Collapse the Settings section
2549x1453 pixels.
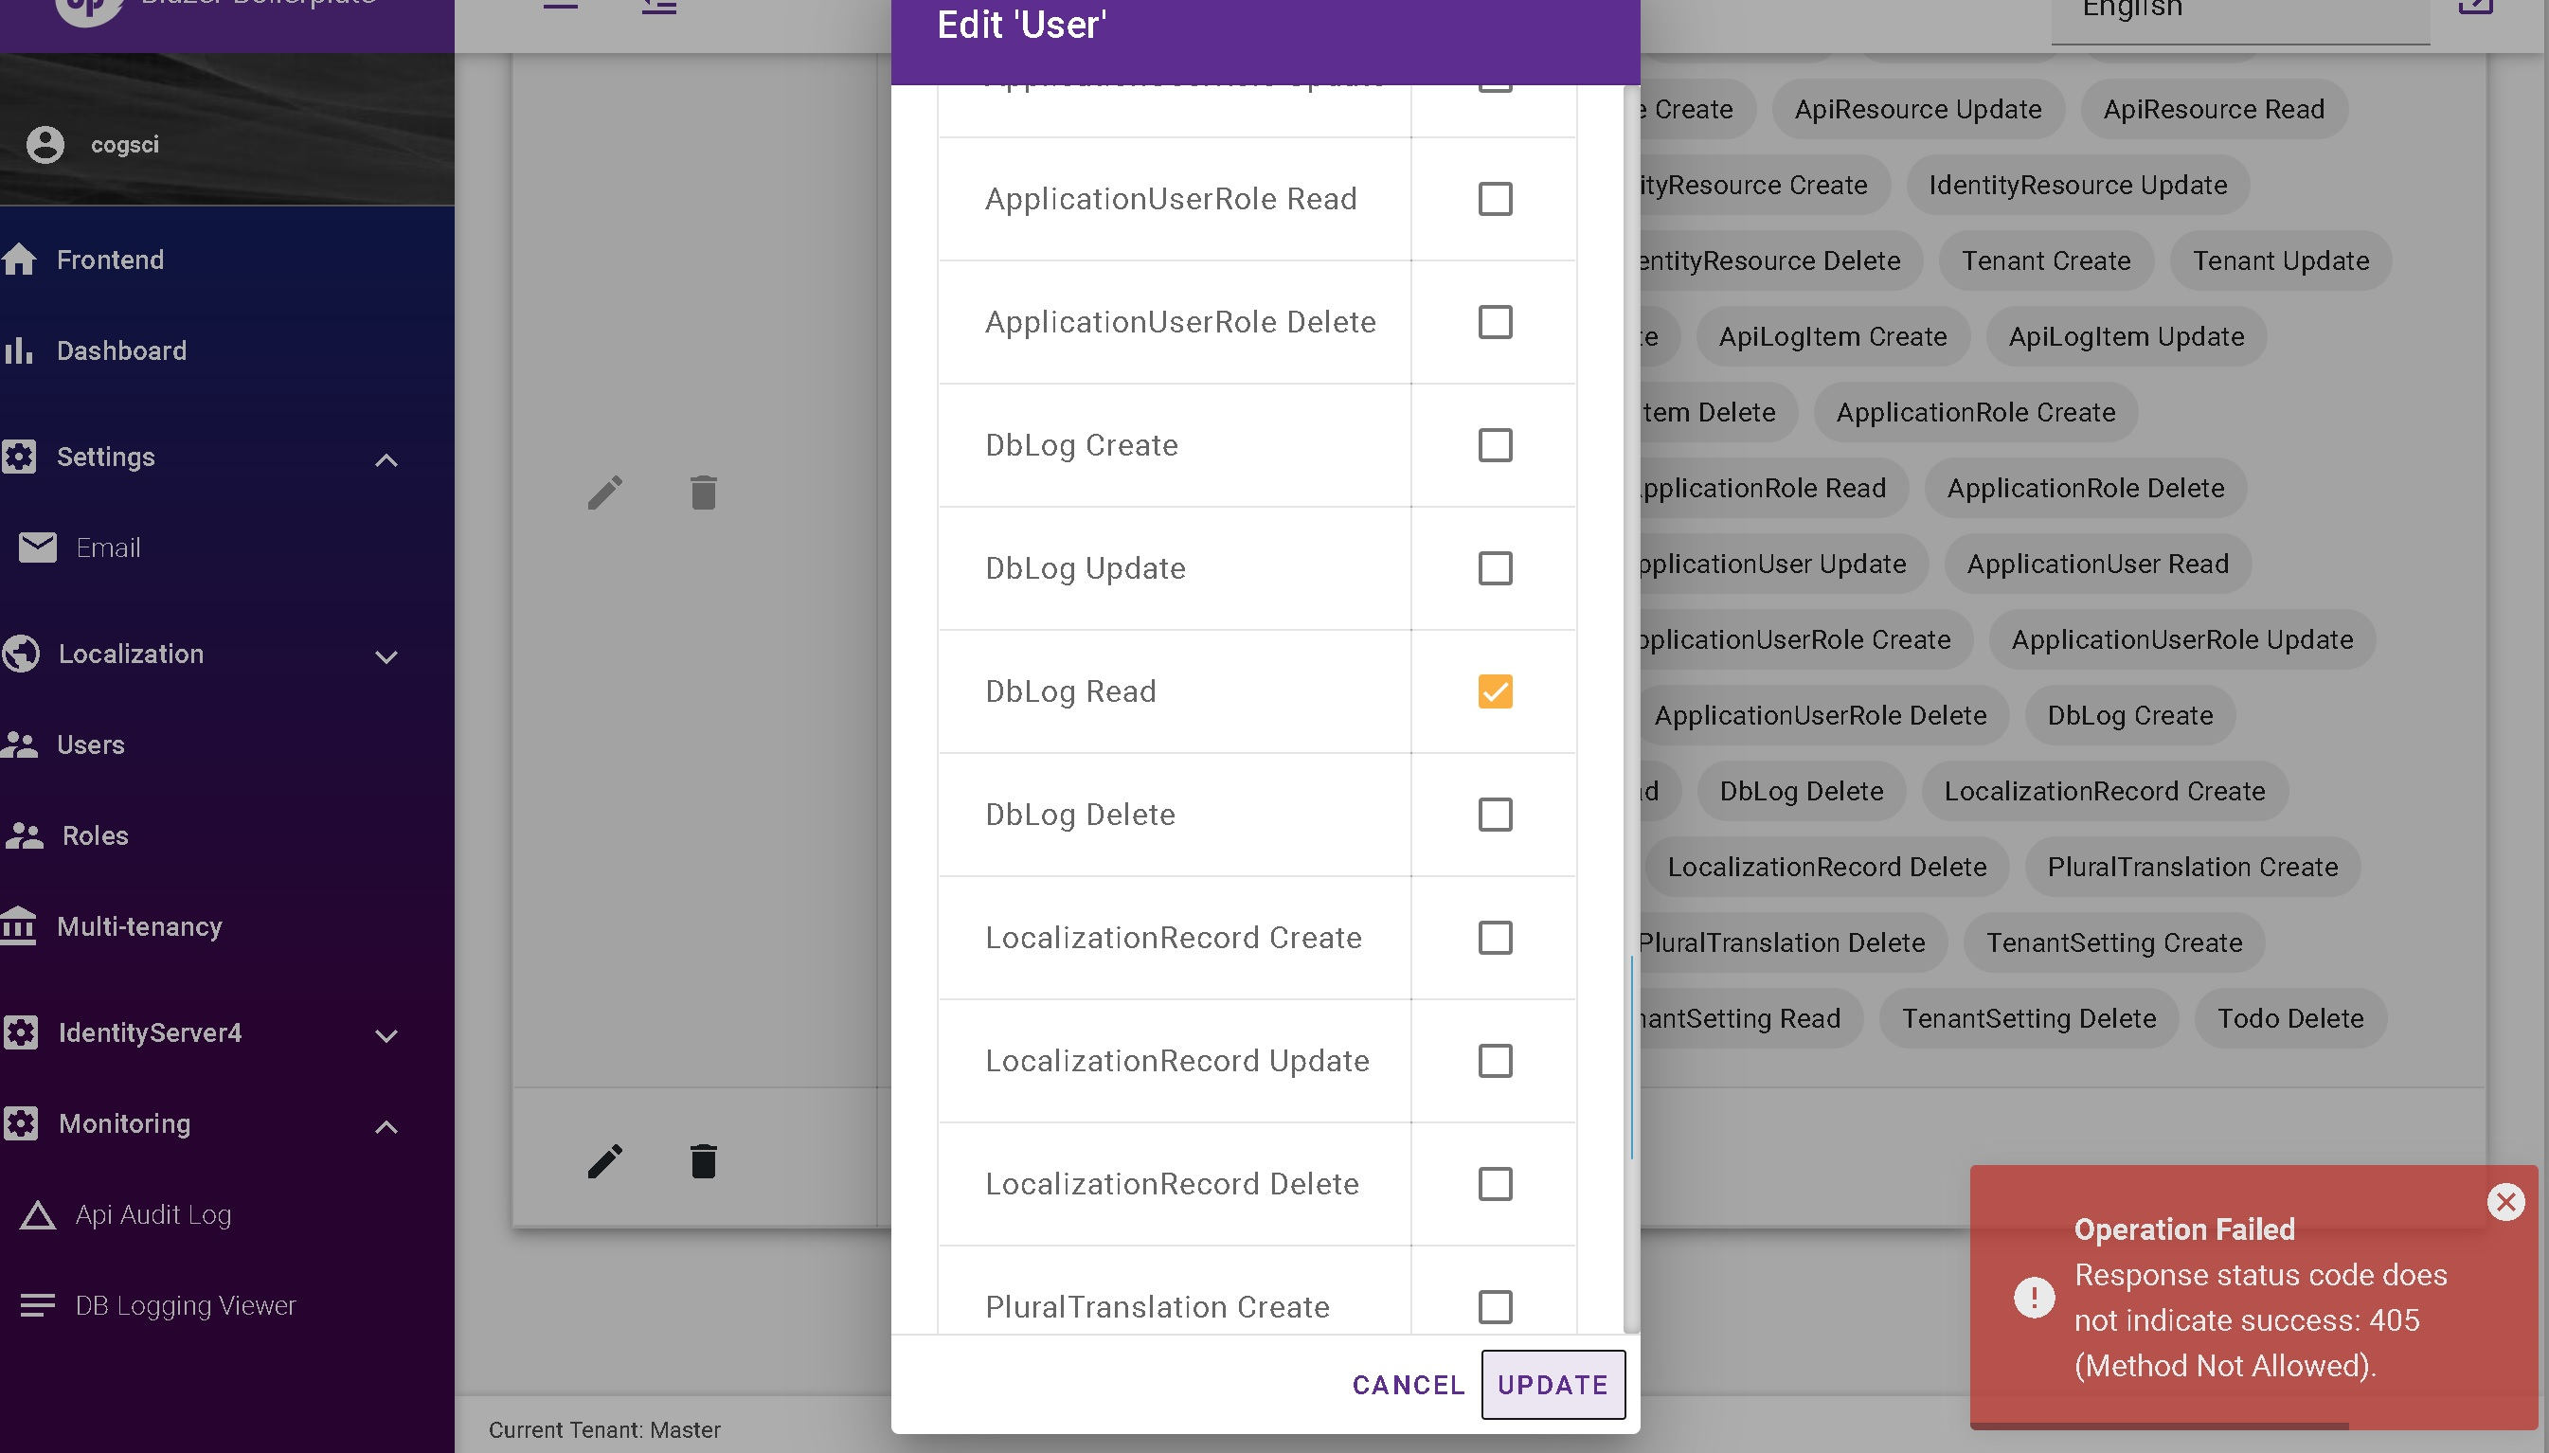tap(387, 459)
